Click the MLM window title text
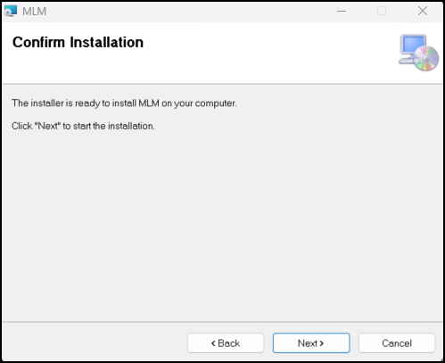Viewport: 445px width, 363px height. point(35,12)
